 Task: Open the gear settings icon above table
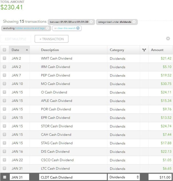coord(168,39)
